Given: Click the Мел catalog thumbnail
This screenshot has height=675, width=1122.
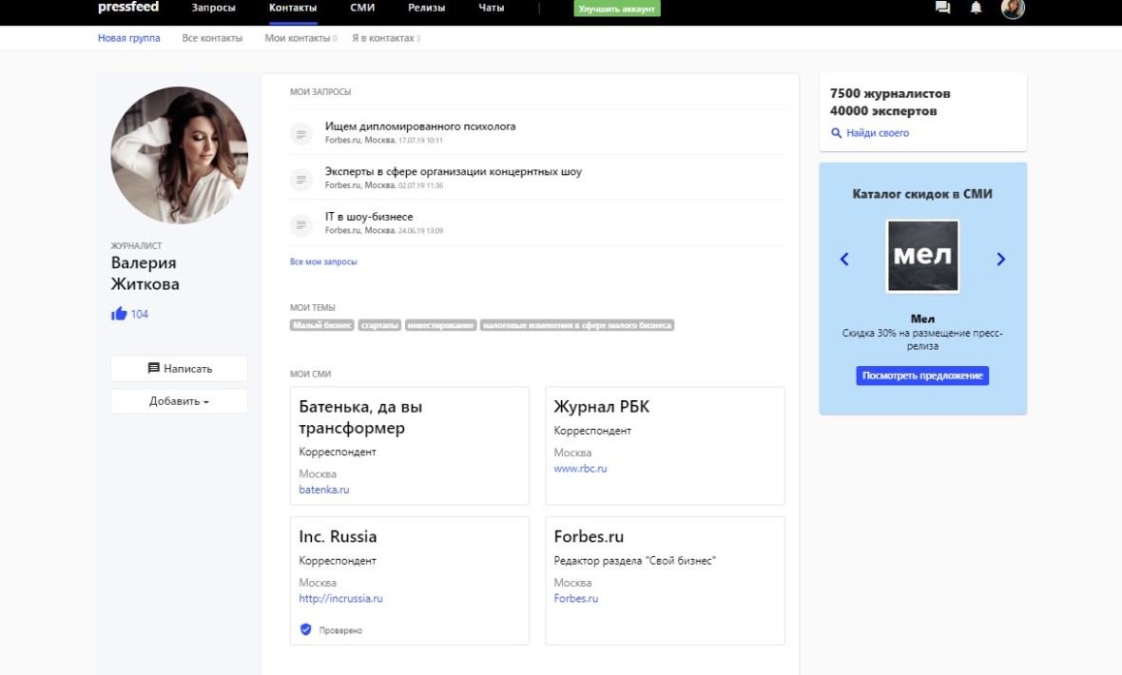Looking at the screenshot, I should [922, 257].
